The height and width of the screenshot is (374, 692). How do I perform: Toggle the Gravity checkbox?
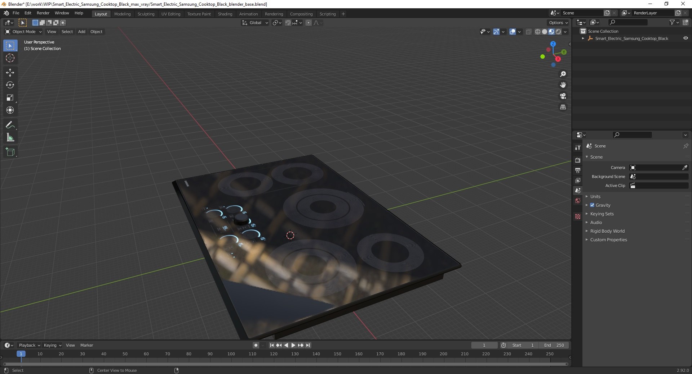[x=592, y=205]
